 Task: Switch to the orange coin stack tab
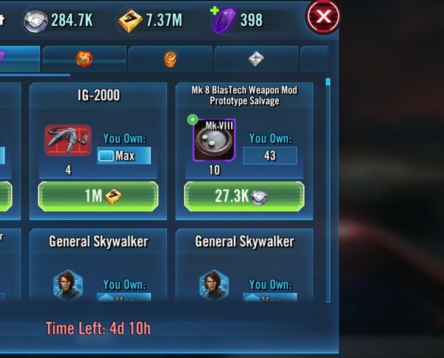pos(170,58)
